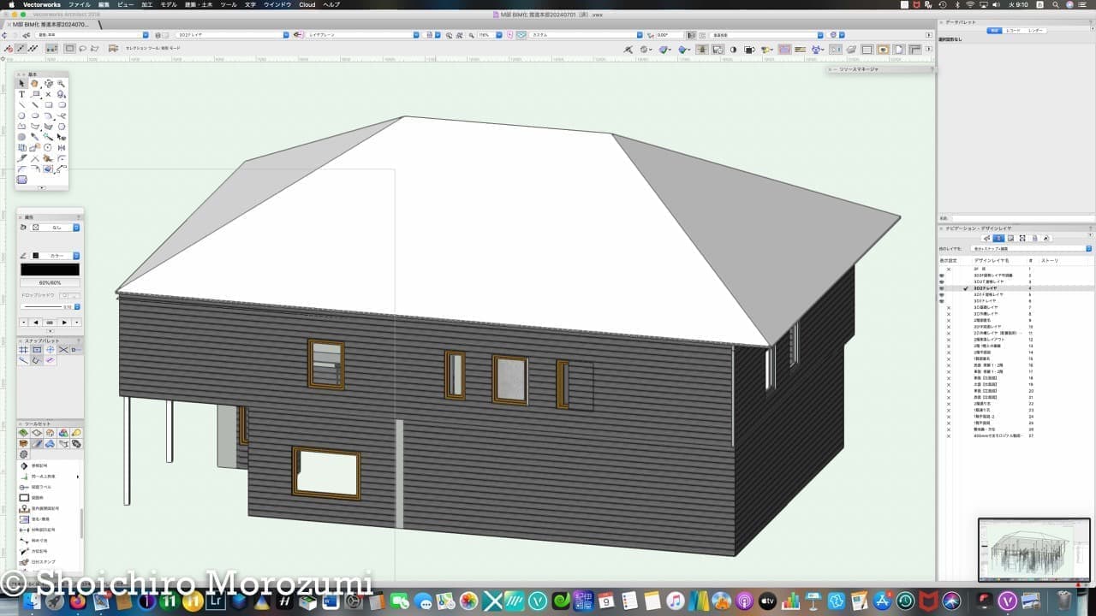Click the model preview thumbnail at bottom right
This screenshot has height=616, width=1096.
1034,549
